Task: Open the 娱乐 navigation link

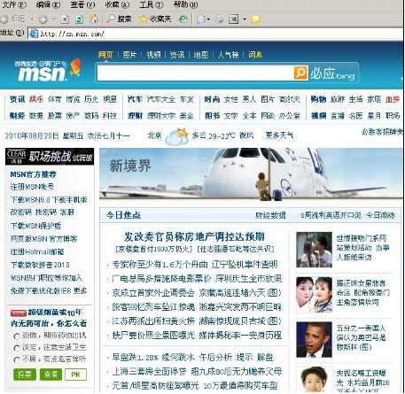Action: click(x=36, y=99)
